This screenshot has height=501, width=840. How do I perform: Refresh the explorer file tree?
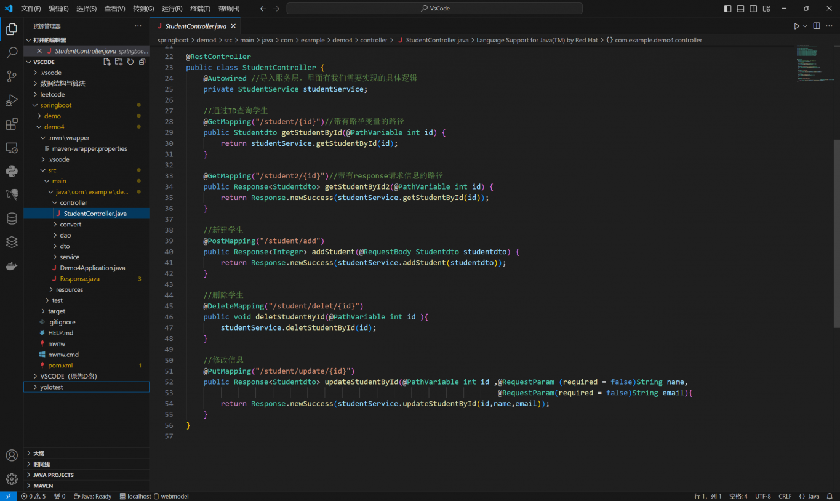(130, 62)
